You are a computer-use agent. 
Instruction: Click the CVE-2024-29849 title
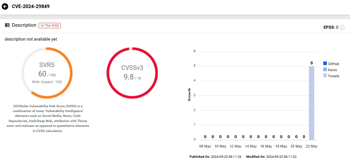click(x=31, y=6)
